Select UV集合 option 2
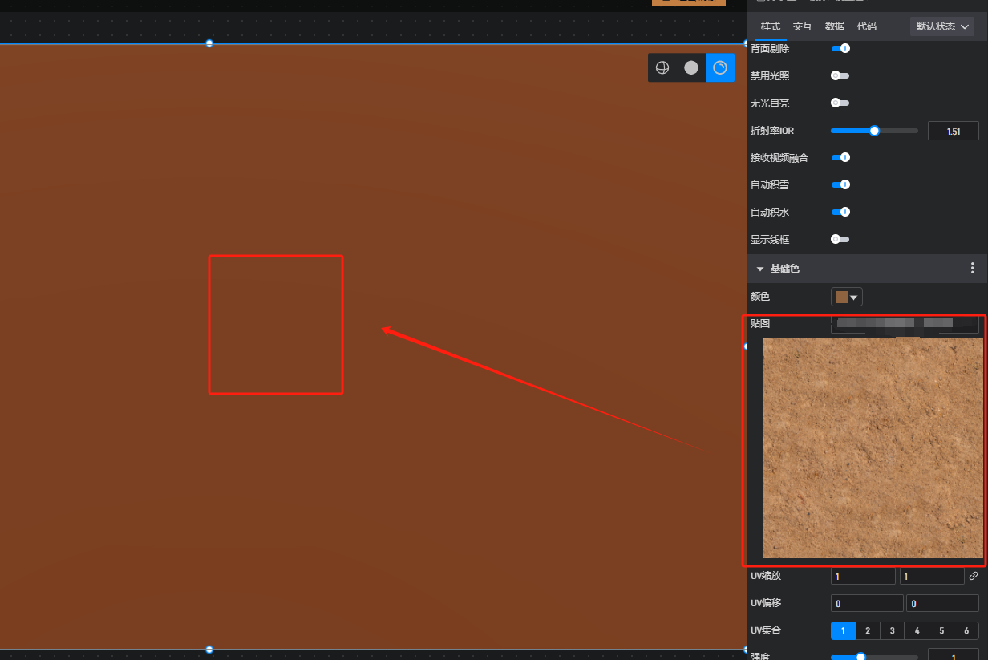The image size is (988, 660). [x=868, y=630]
